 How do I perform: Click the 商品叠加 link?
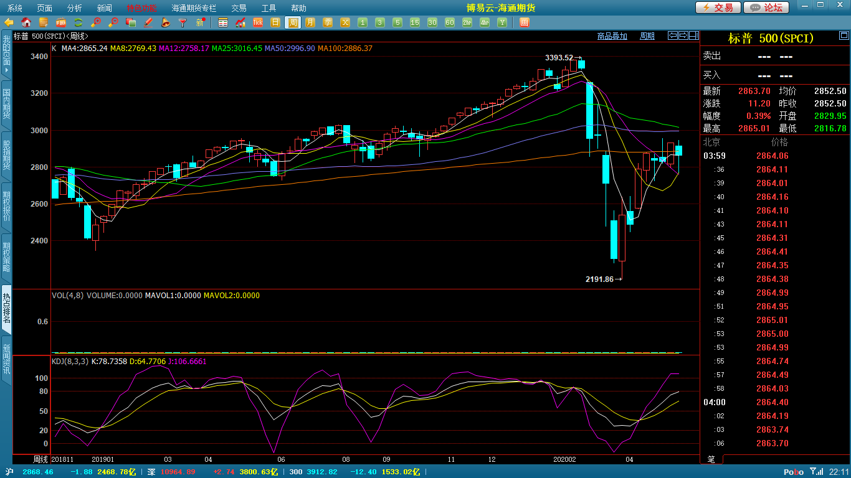(612, 36)
